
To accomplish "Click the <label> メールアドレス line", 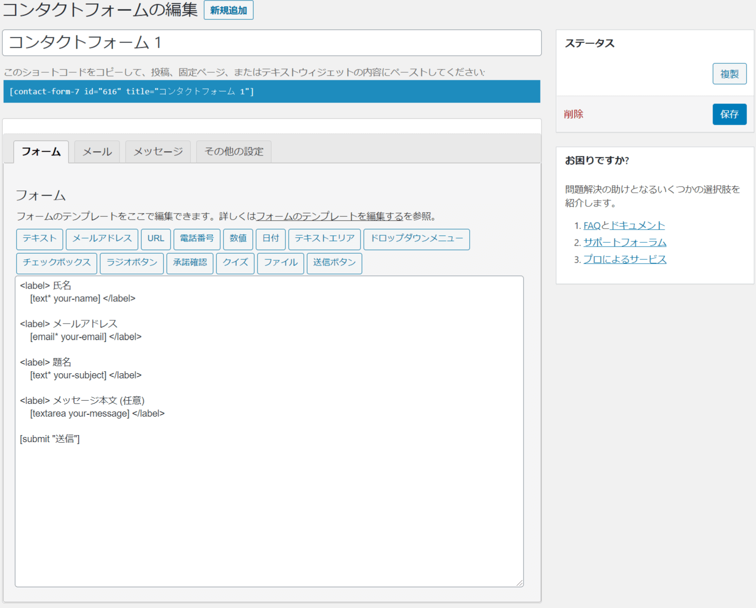I will point(69,324).
